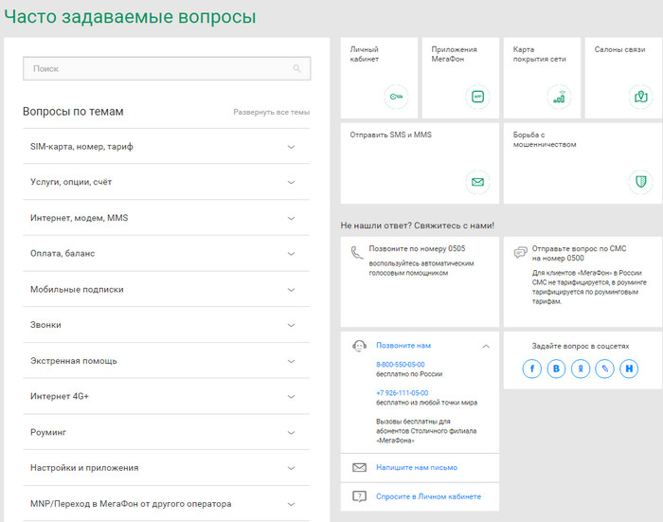Open the Борьба с мошенничеством shield icon
The width and height of the screenshot is (663, 522).
click(640, 182)
